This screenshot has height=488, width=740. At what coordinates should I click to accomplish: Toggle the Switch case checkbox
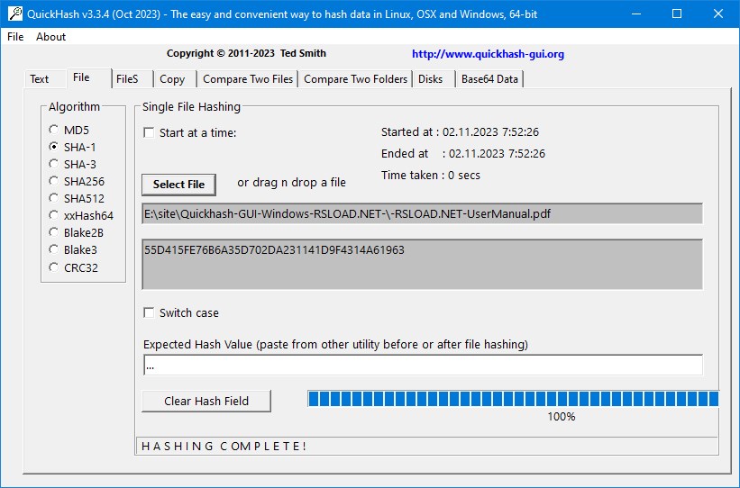(150, 313)
